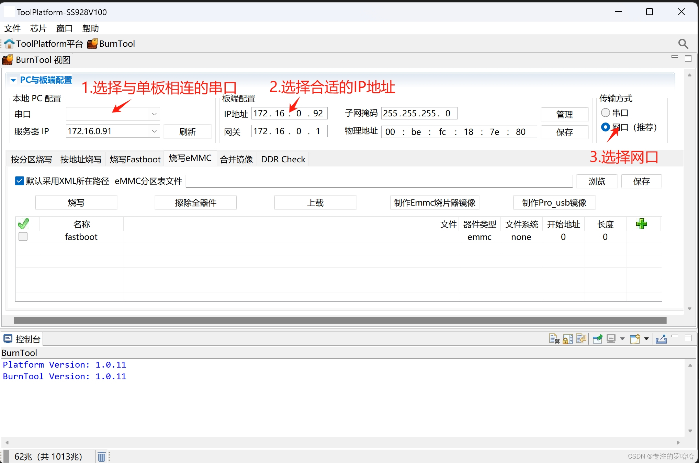699x463 pixels.
Task: Open BurnTool from the toolbar
Action: pyautogui.click(x=111, y=44)
